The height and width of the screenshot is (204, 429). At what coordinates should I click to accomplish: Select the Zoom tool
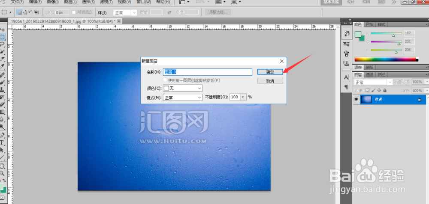pyautogui.click(x=2, y=173)
